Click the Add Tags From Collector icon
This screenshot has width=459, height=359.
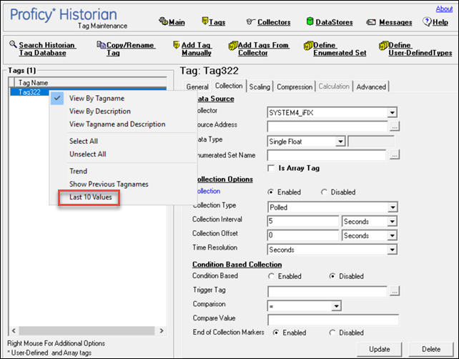click(x=233, y=46)
